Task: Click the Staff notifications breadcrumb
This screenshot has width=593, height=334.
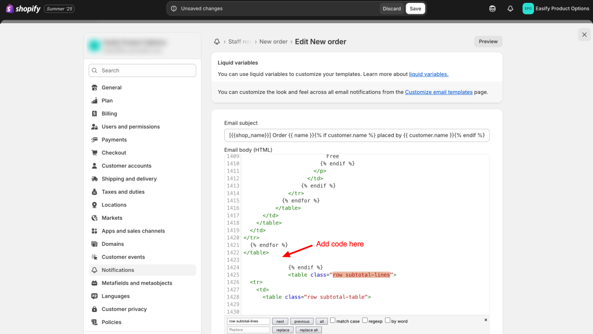Action: pos(239,42)
